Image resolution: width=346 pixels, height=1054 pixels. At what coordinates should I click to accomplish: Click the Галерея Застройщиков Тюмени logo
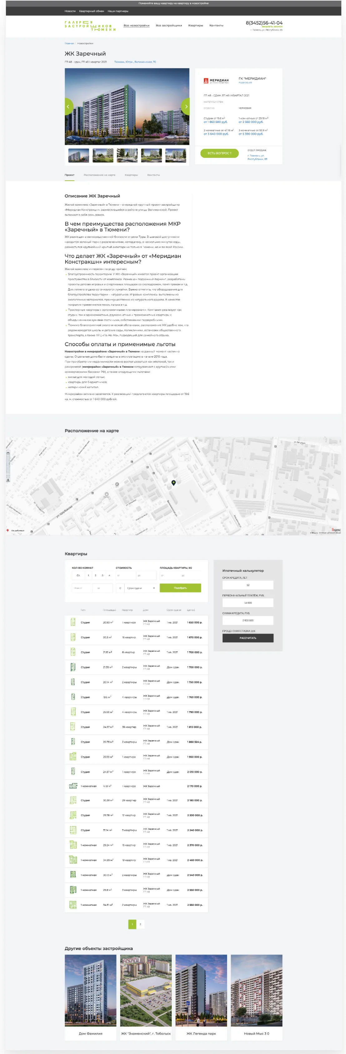[90, 26]
